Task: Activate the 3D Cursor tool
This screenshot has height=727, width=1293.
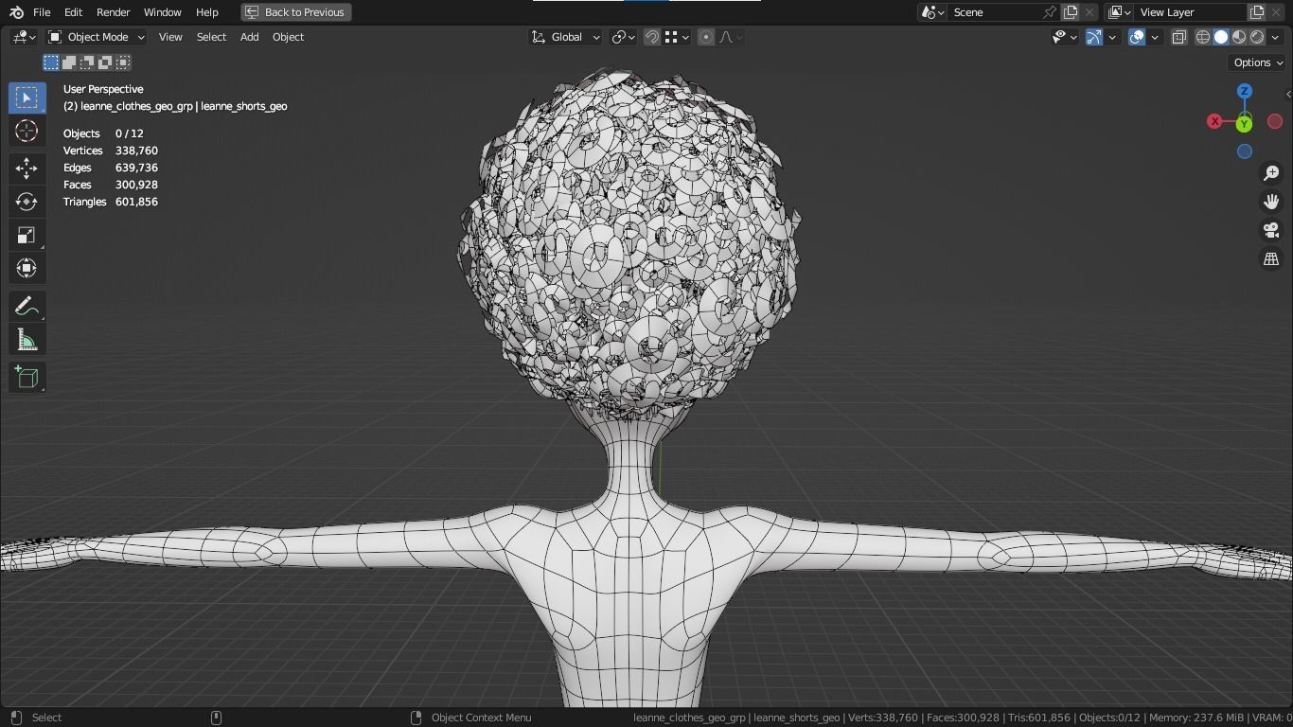Action: pos(27,131)
